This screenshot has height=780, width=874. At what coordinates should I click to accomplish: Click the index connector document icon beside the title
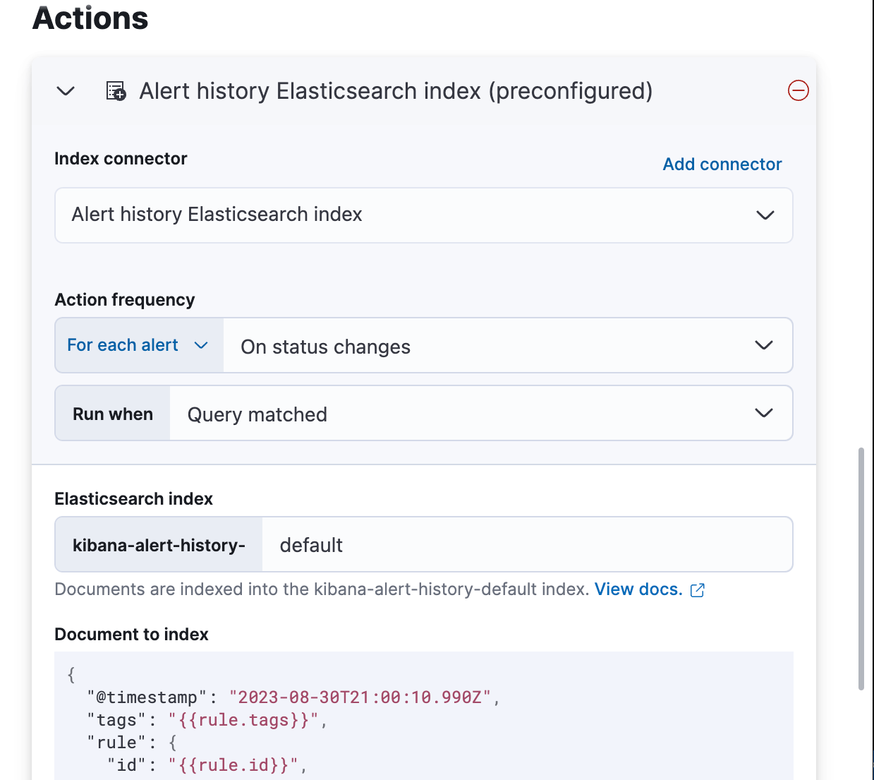114,91
